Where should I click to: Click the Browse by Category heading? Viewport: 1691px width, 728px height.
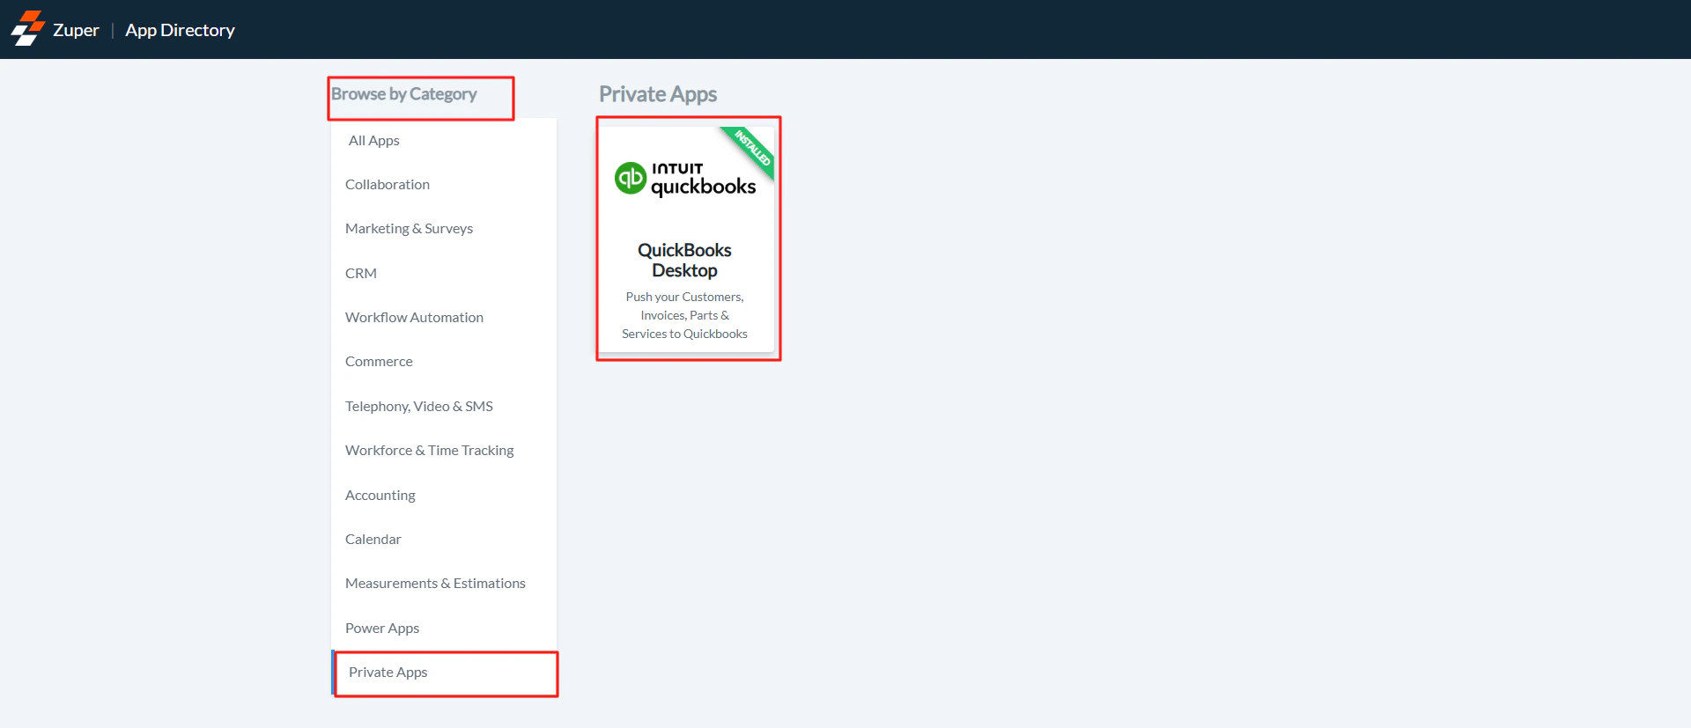point(404,94)
